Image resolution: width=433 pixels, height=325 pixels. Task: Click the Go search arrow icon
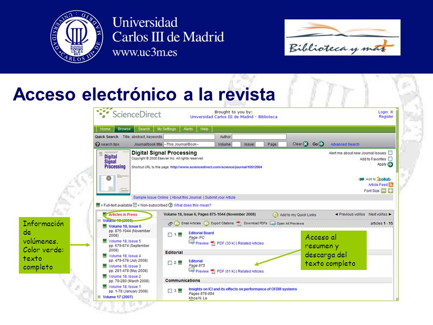(x=321, y=144)
